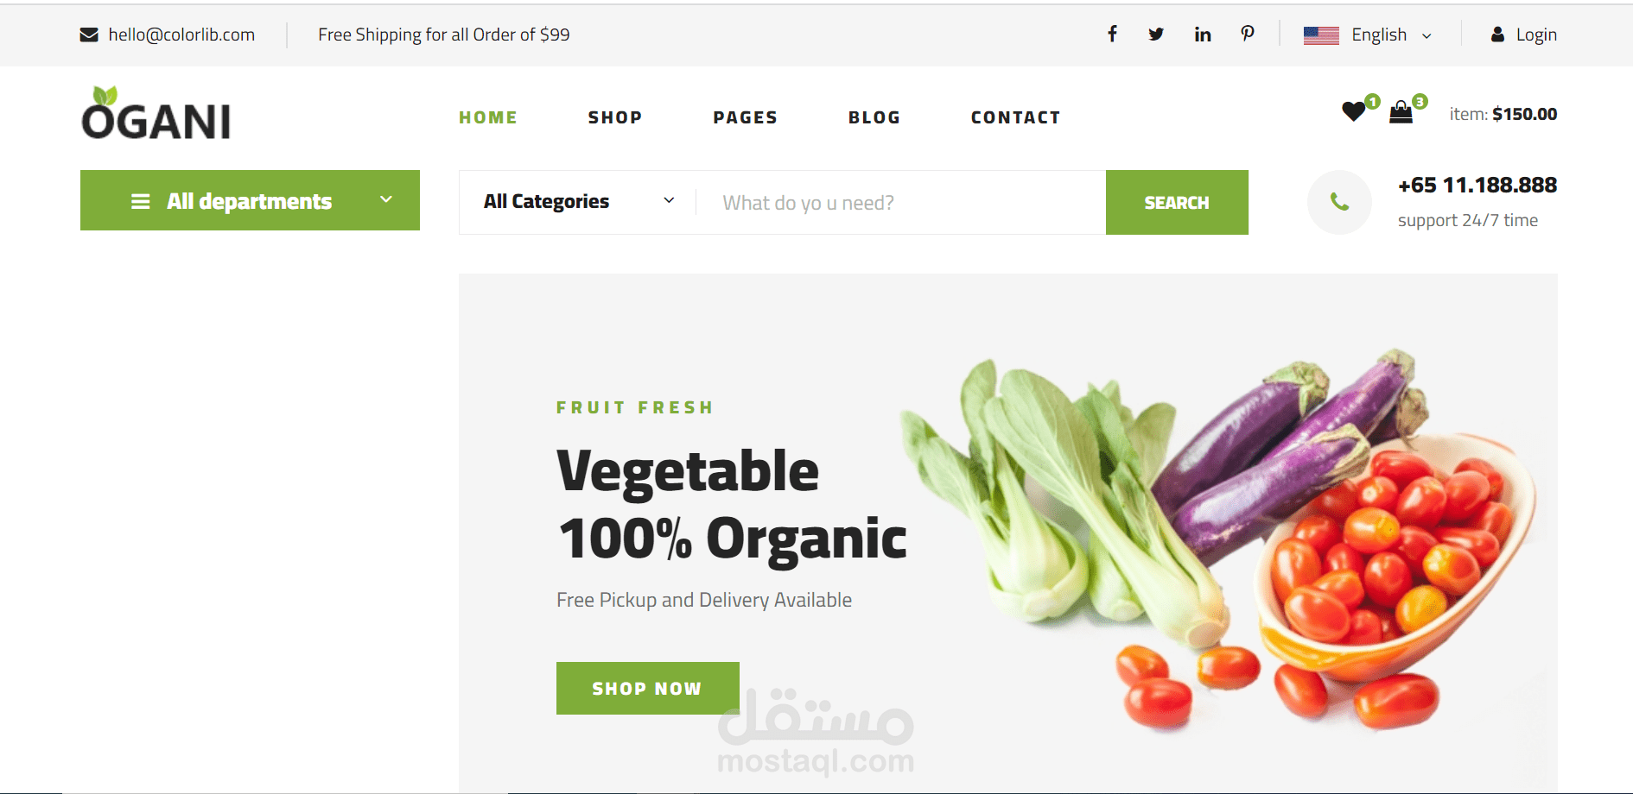Click the LinkedIn icon
Screen dimensions: 1633x794
pos(1203,35)
